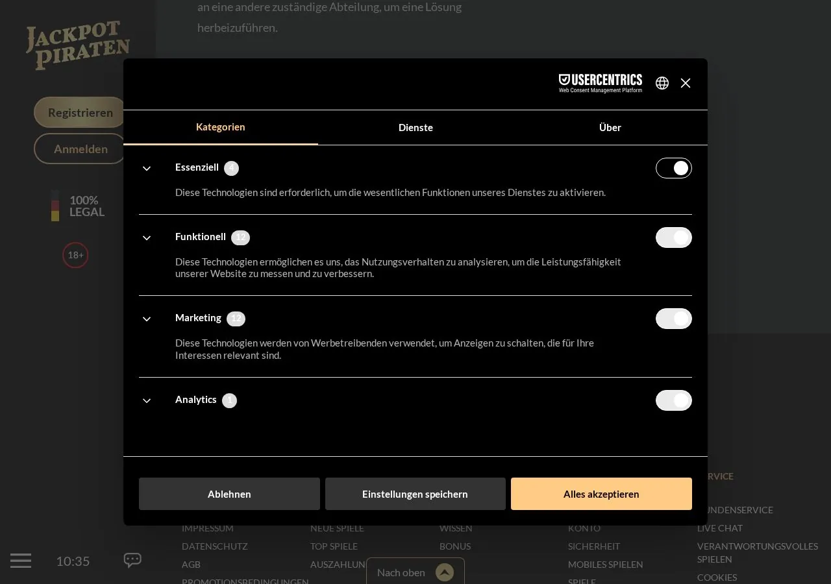831x584 pixels.
Task: Toggle the Essenziell switch
Action: [674, 168]
